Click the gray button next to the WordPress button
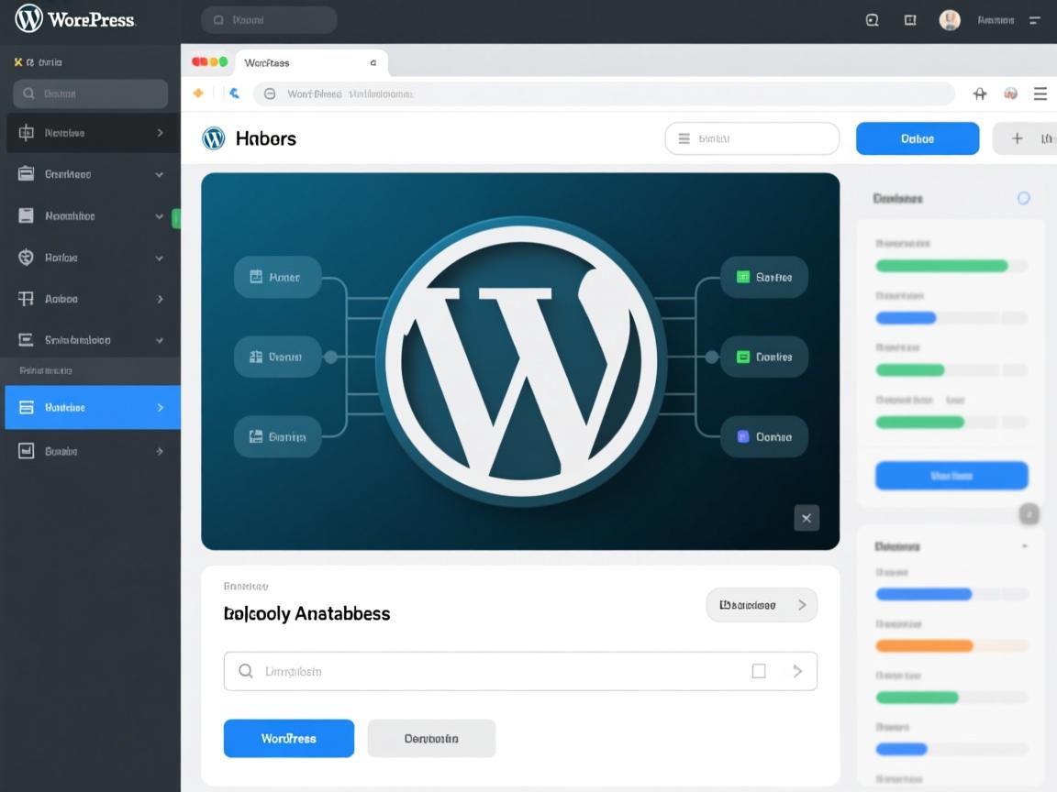Viewport: 1057px width, 792px height. 431,738
